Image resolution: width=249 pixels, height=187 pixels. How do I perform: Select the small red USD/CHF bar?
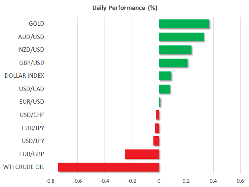[x=157, y=115]
